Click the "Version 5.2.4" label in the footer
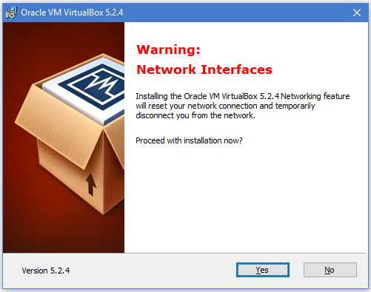Screen dimensions: 371x292 coord(46,271)
